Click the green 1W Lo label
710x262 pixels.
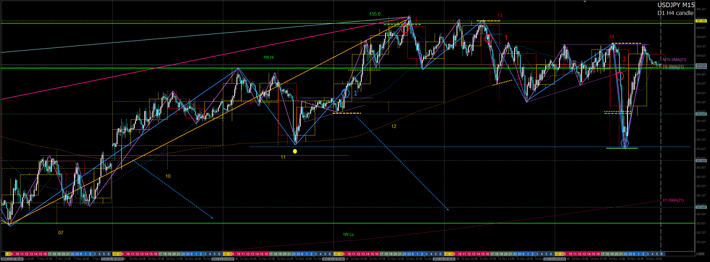348,235
